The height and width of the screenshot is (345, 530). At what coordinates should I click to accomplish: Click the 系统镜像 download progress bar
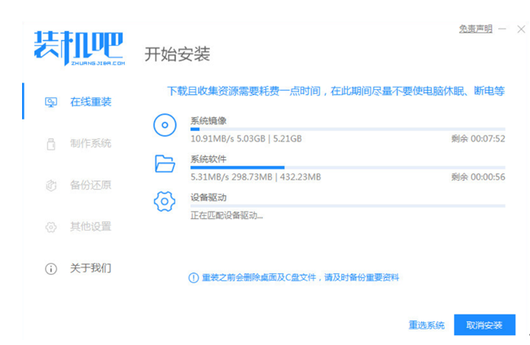[x=347, y=129]
